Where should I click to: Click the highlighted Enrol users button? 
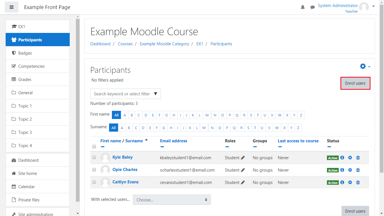(x=355, y=83)
